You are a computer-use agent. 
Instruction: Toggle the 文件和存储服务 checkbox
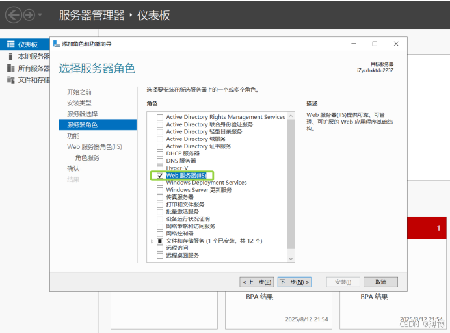pyautogui.click(x=160, y=241)
